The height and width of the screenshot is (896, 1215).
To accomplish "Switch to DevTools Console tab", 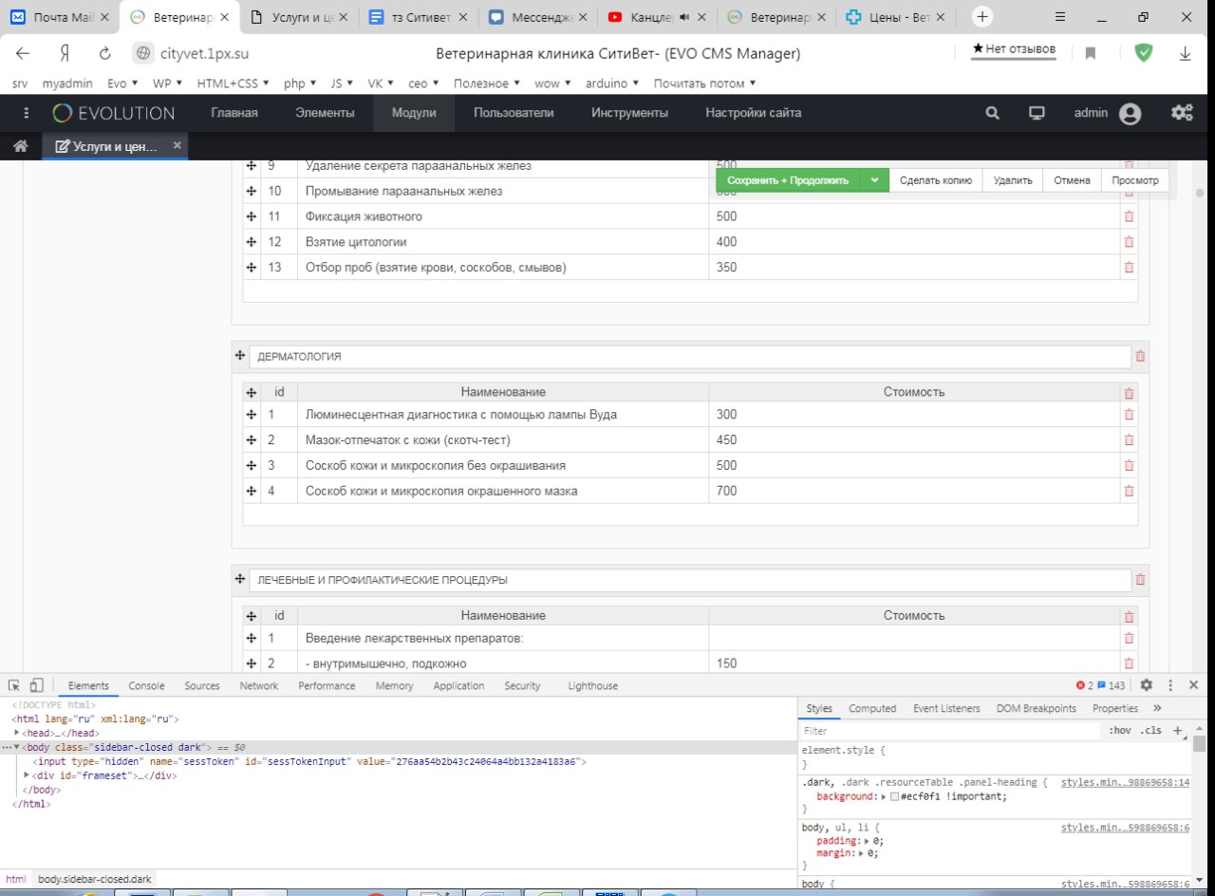I will pos(146,685).
